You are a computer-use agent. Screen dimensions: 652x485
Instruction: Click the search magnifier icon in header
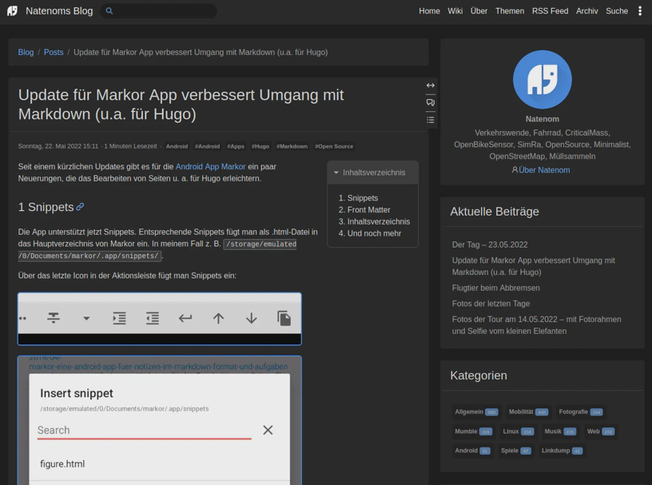(109, 11)
